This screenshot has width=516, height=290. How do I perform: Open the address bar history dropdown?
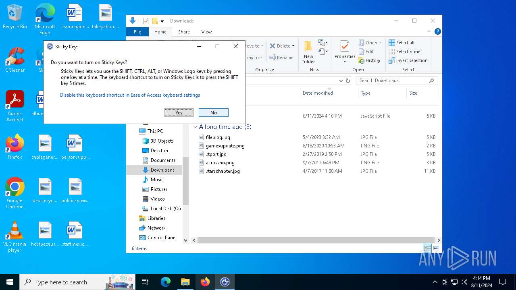[341, 81]
